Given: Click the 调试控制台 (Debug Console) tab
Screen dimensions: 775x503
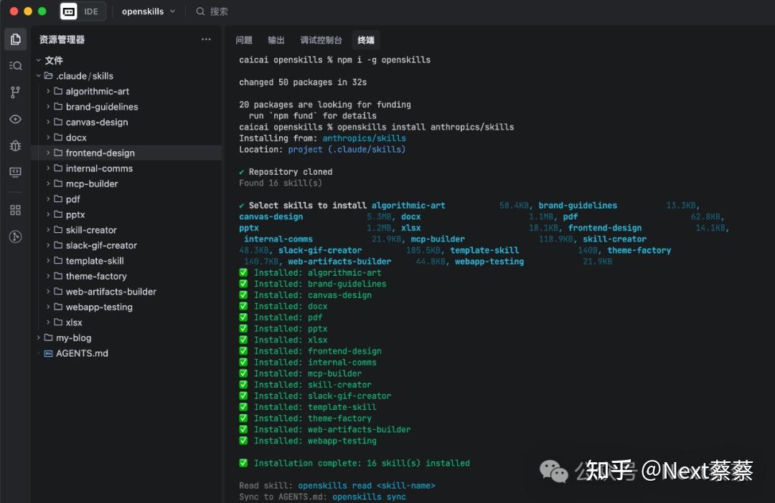Looking at the screenshot, I should (x=320, y=40).
